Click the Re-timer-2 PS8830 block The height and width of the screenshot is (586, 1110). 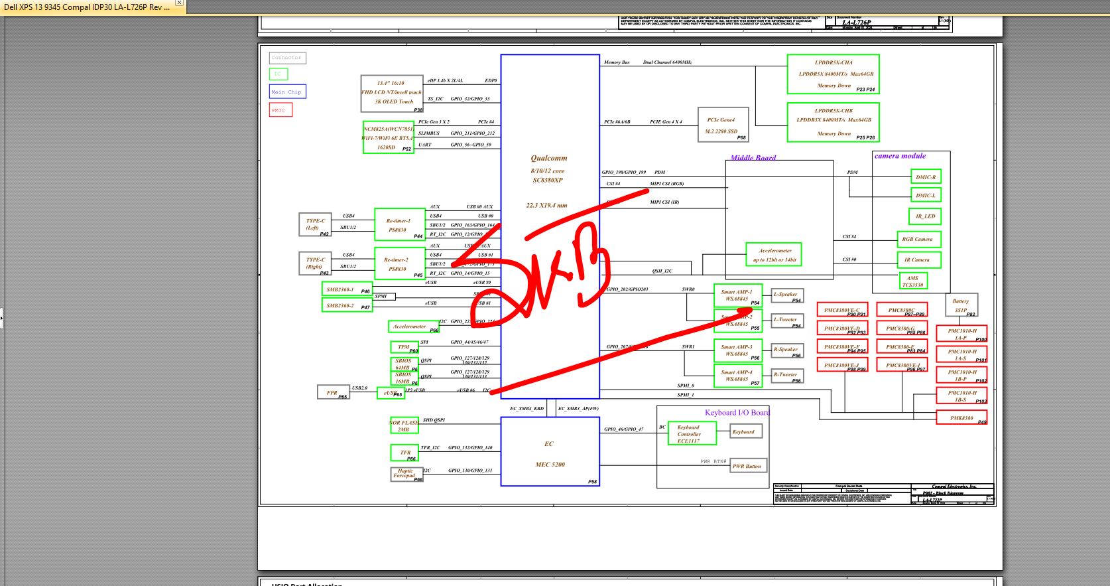[399, 263]
